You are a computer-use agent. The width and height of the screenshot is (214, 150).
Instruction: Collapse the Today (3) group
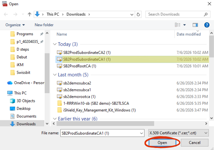(55, 44)
